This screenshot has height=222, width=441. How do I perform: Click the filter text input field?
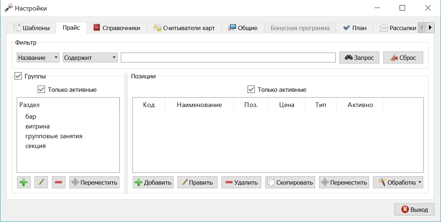(x=228, y=58)
